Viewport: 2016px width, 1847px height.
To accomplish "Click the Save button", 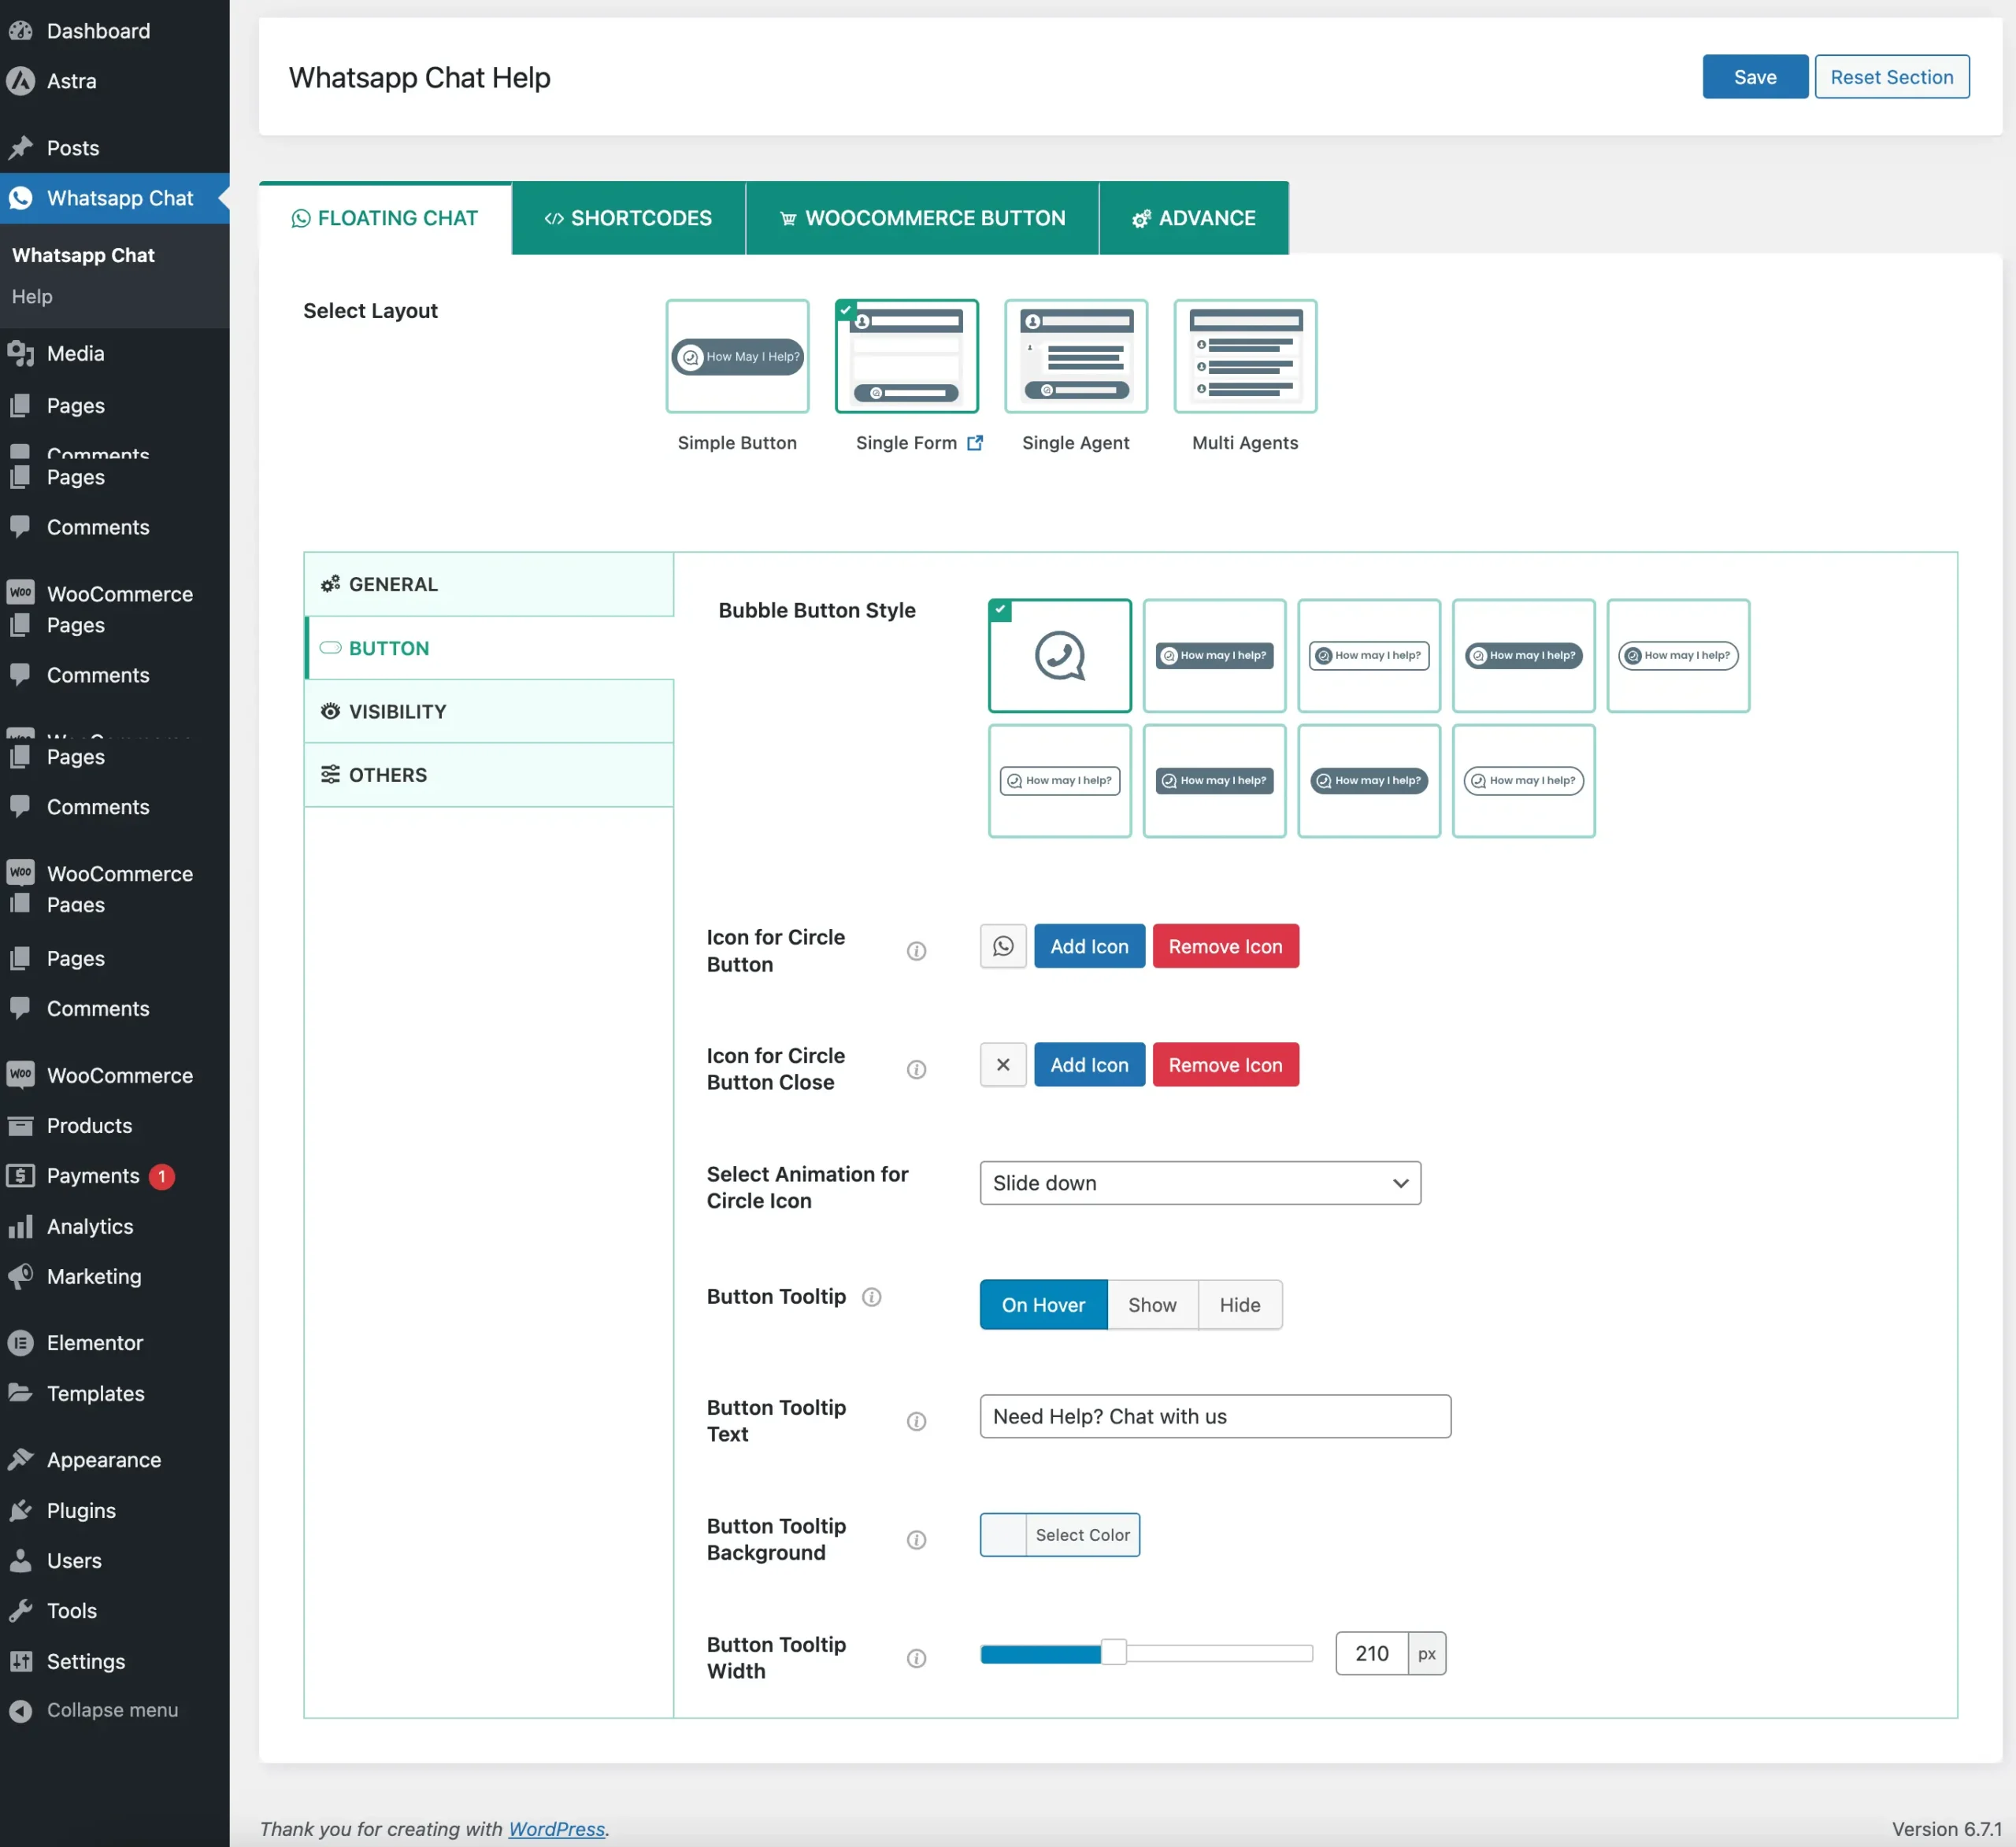I will (1755, 77).
